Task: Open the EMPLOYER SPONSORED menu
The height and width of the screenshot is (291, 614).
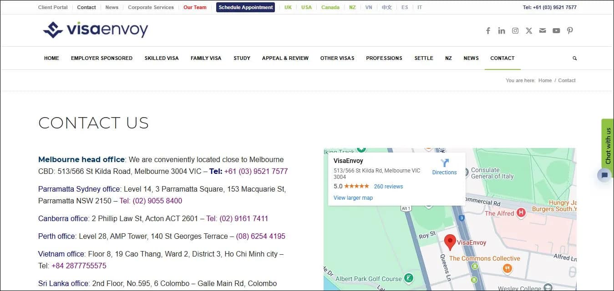Action: pos(101,58)
